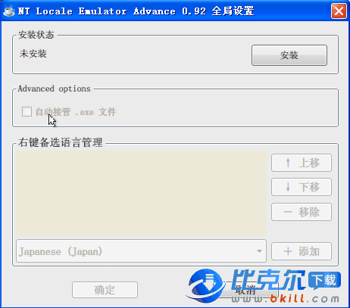Click the 右键备选语言管理 group heading

(x=61, y=142)
